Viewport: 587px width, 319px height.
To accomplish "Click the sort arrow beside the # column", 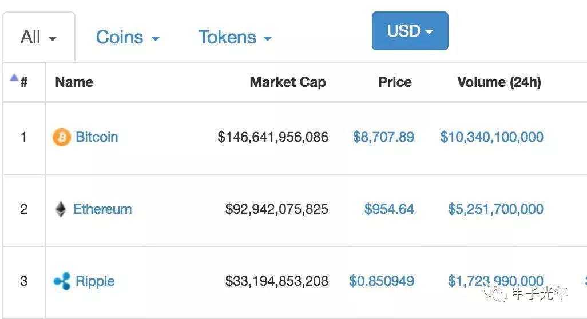I will (x=14, y=78).
